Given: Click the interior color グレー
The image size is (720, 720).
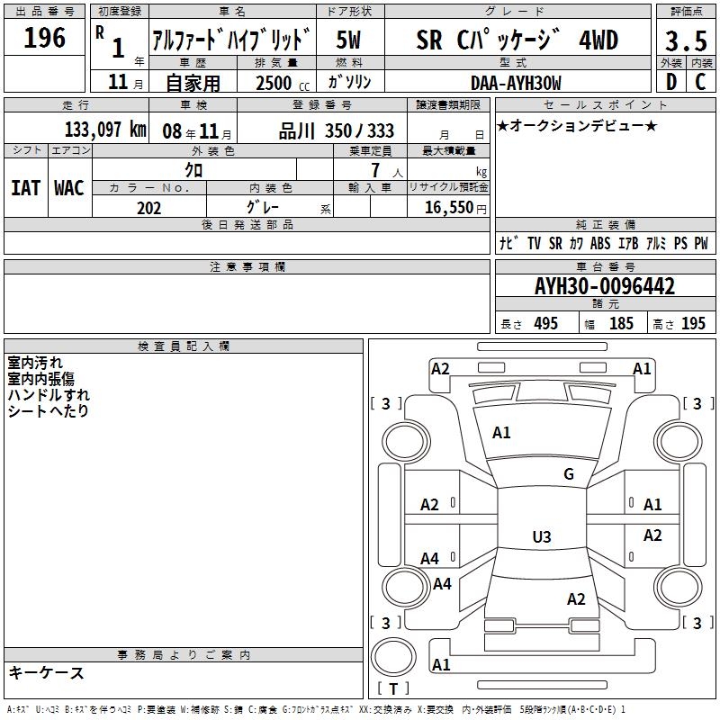Looking at the screenshot, I should click(x=263, y=207).
